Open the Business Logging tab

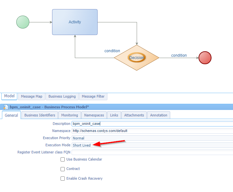(x=62, y=96)
